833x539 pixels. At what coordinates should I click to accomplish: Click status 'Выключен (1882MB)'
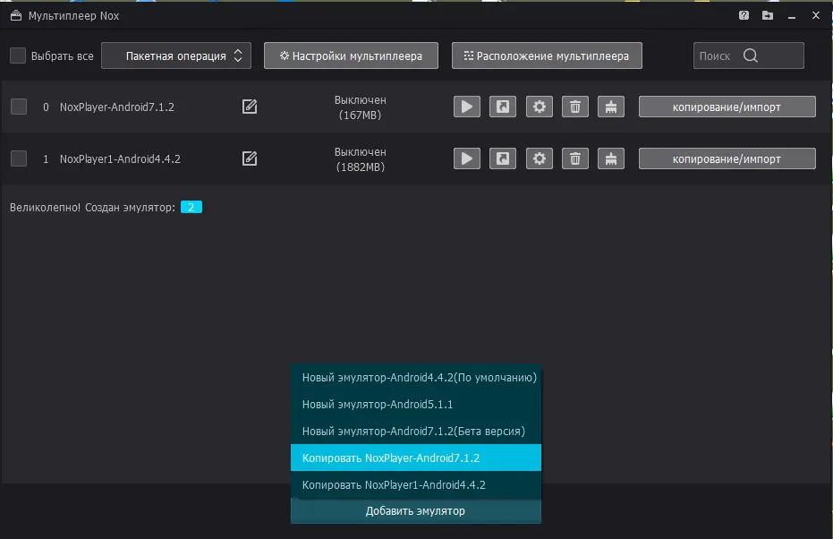(x=361, y=159)
